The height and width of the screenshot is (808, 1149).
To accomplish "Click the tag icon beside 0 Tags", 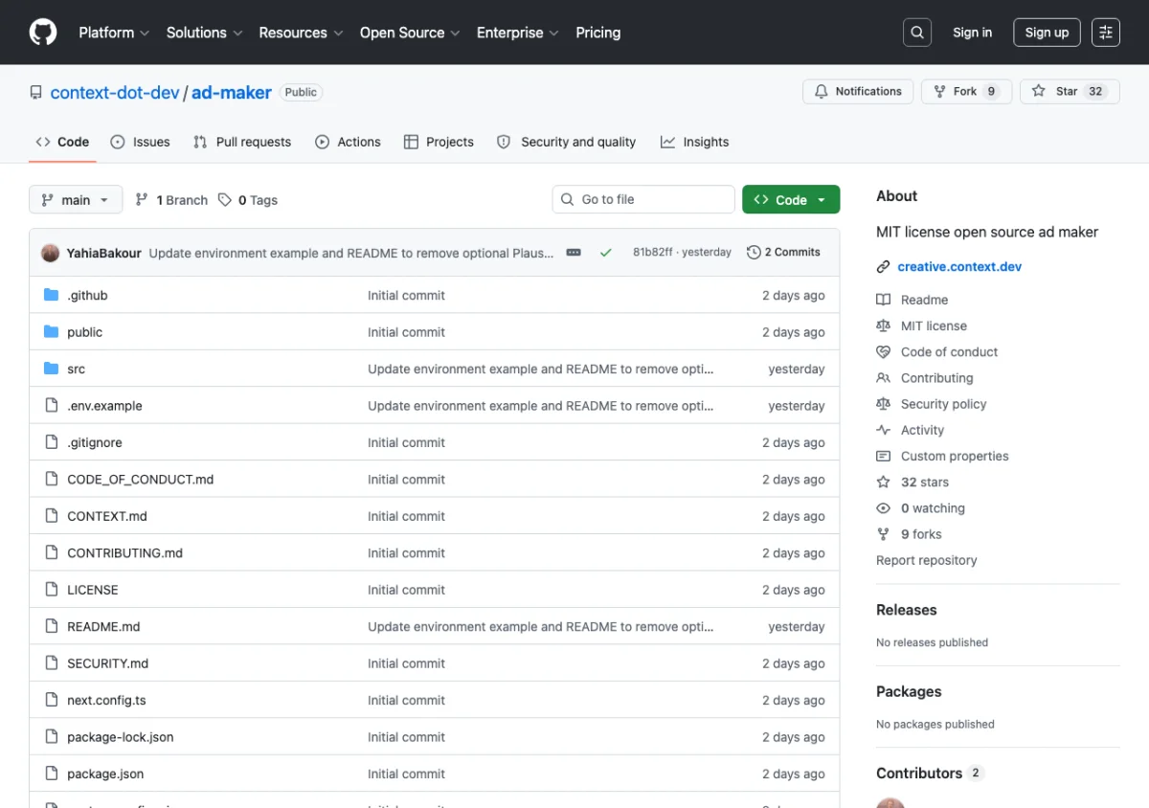I will pos(225,200).
